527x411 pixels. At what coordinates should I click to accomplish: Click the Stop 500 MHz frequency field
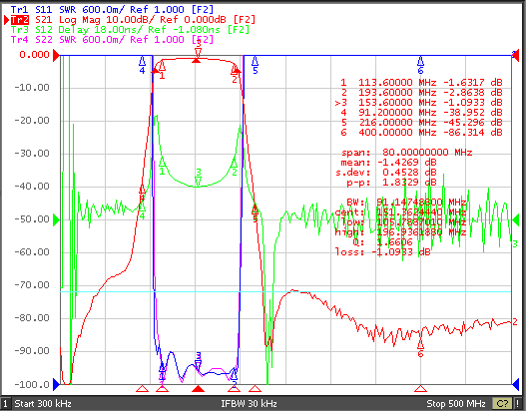tap(456, 404)
